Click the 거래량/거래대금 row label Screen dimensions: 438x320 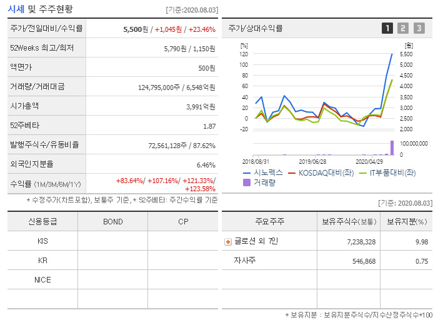tap(37, 86)
